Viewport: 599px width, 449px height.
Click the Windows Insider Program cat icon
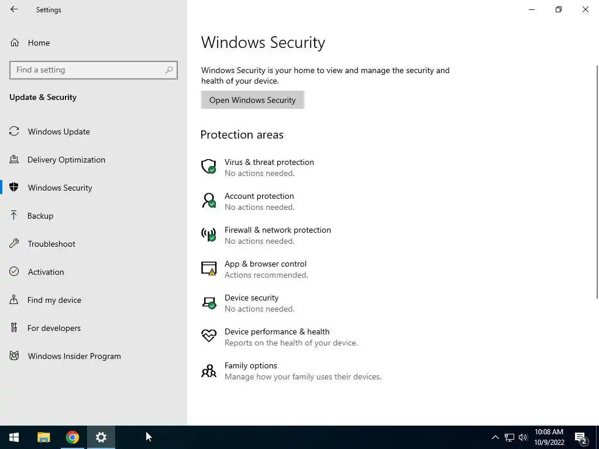[x=14, y=356]
